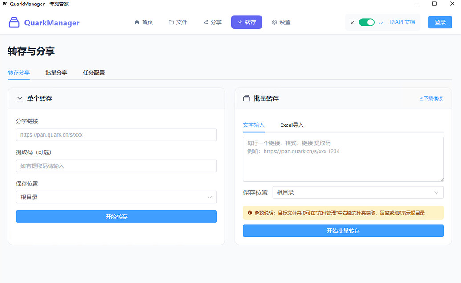
Task: Close the QuarkManager window
Action: (452, 4)
